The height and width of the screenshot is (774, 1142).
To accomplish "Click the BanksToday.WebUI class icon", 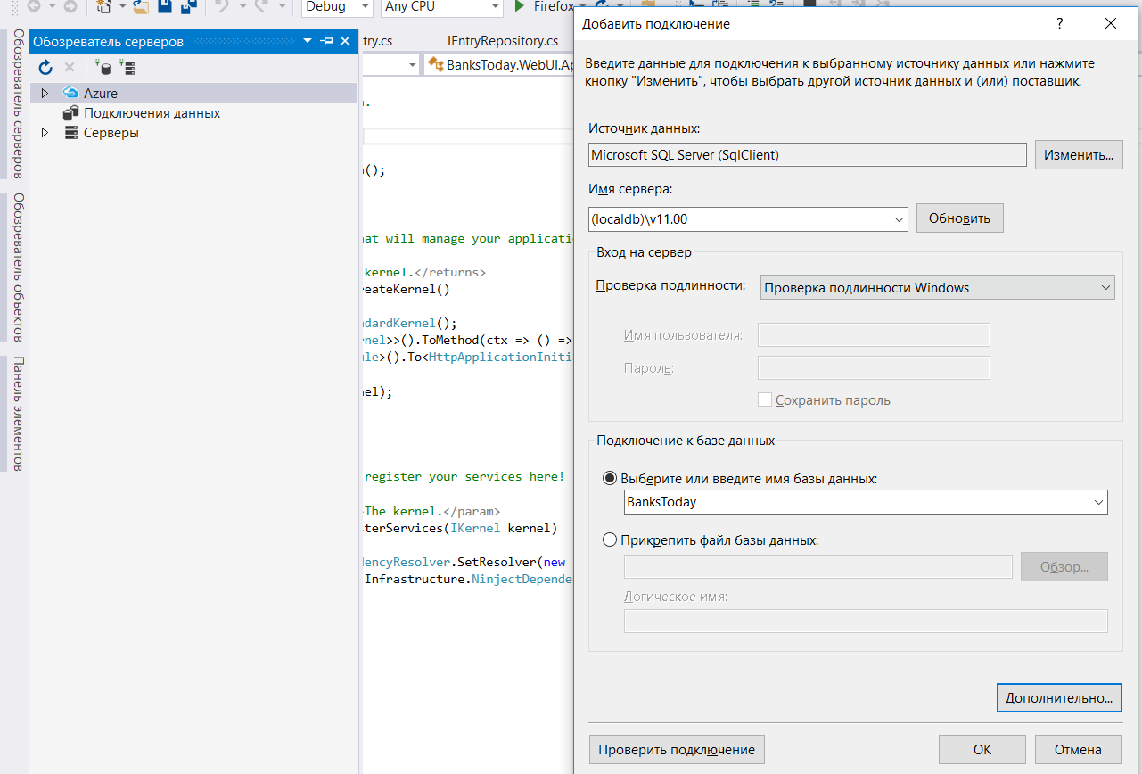I will click(436, 64).
